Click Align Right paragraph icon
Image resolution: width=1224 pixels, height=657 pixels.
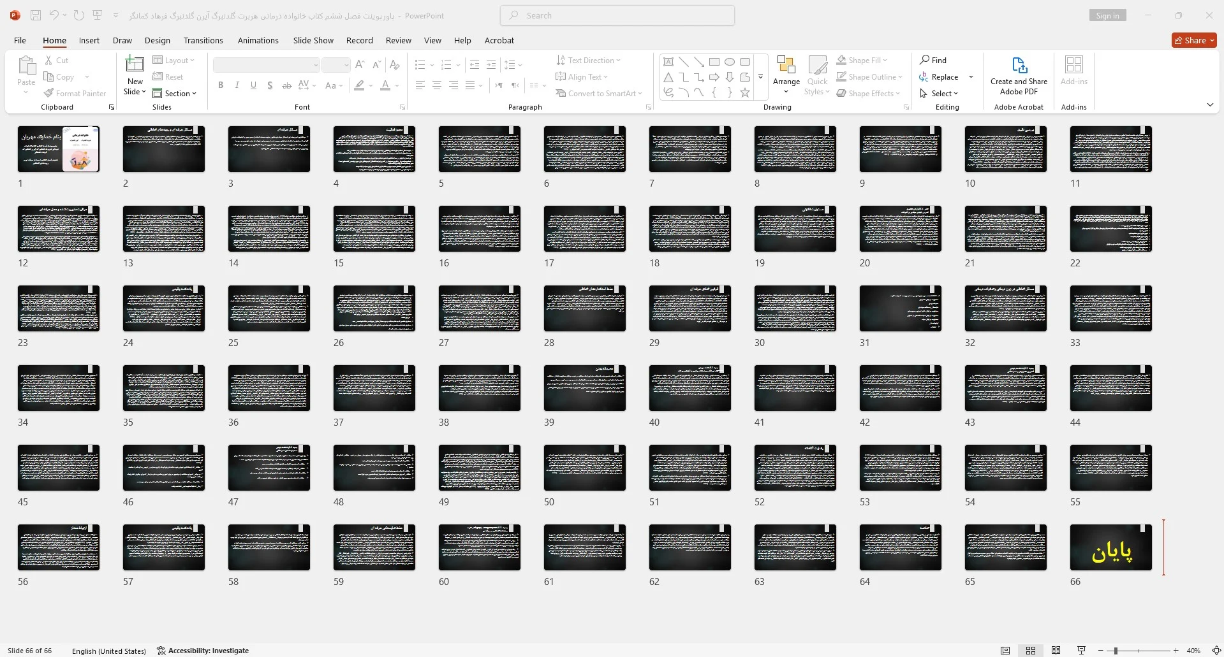(453, 85)
